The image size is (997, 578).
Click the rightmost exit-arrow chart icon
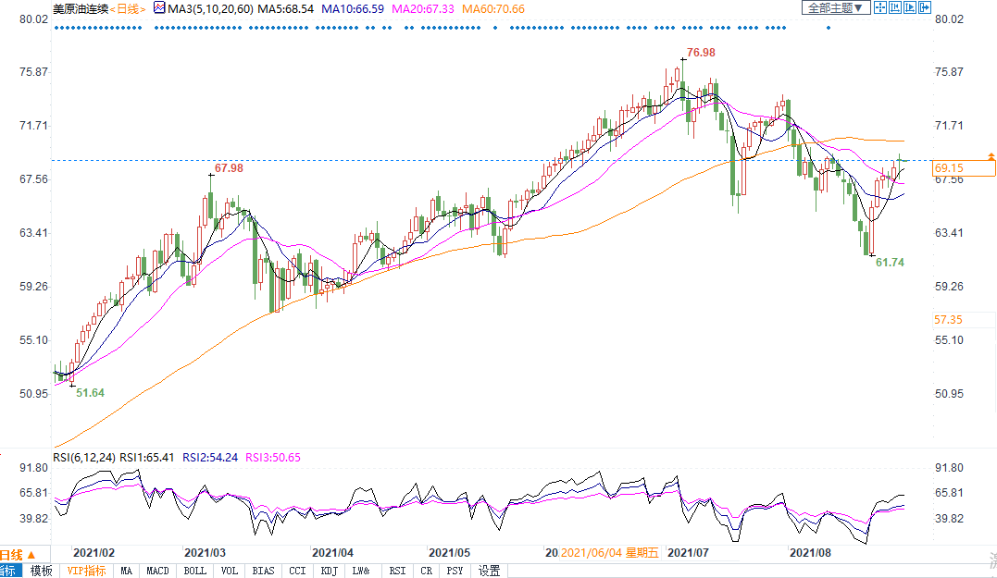(x=924, y=8)
